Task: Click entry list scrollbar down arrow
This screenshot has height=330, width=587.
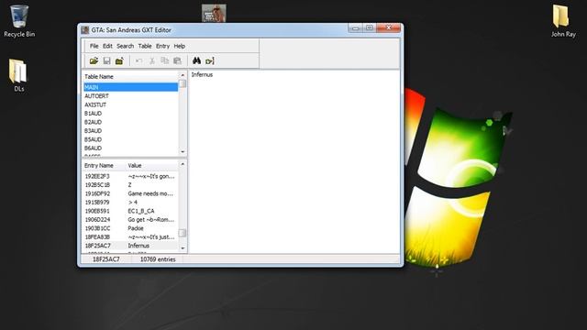Action: pyautogui.click(x=183, y=248)
